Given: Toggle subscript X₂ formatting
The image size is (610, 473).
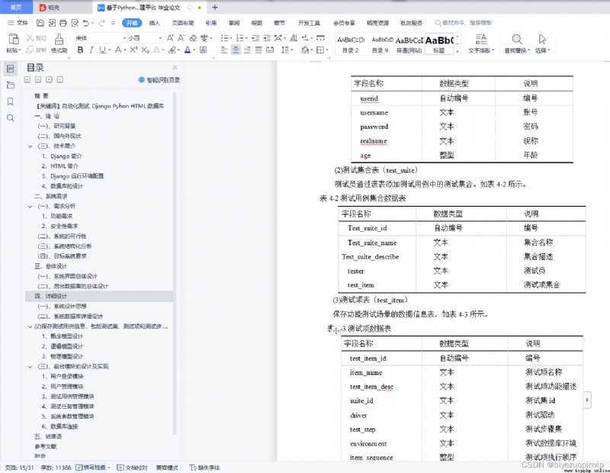Looking at the screenshot, I should tap(145, 50).
